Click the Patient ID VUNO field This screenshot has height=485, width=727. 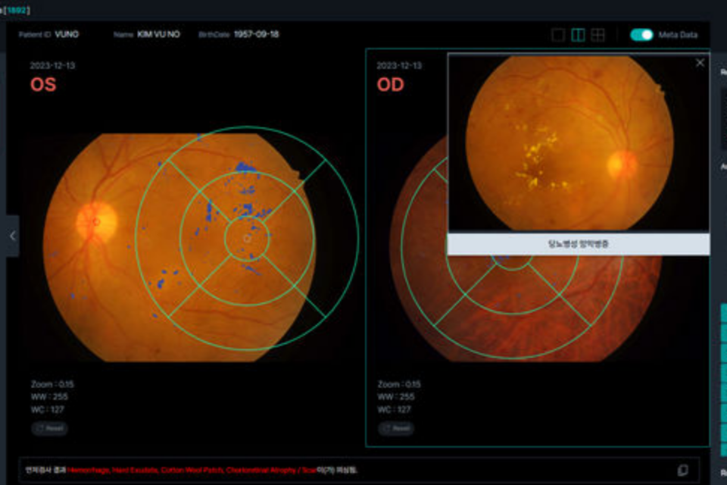pyautogui.click(x=67, y=35)
